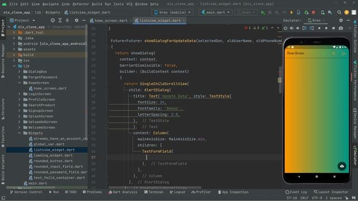This screenshot has width=358, height=201.
Task: Expand the assets folder
Action: (14, 49)
